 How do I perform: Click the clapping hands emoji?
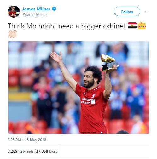(x=12, y=34)
